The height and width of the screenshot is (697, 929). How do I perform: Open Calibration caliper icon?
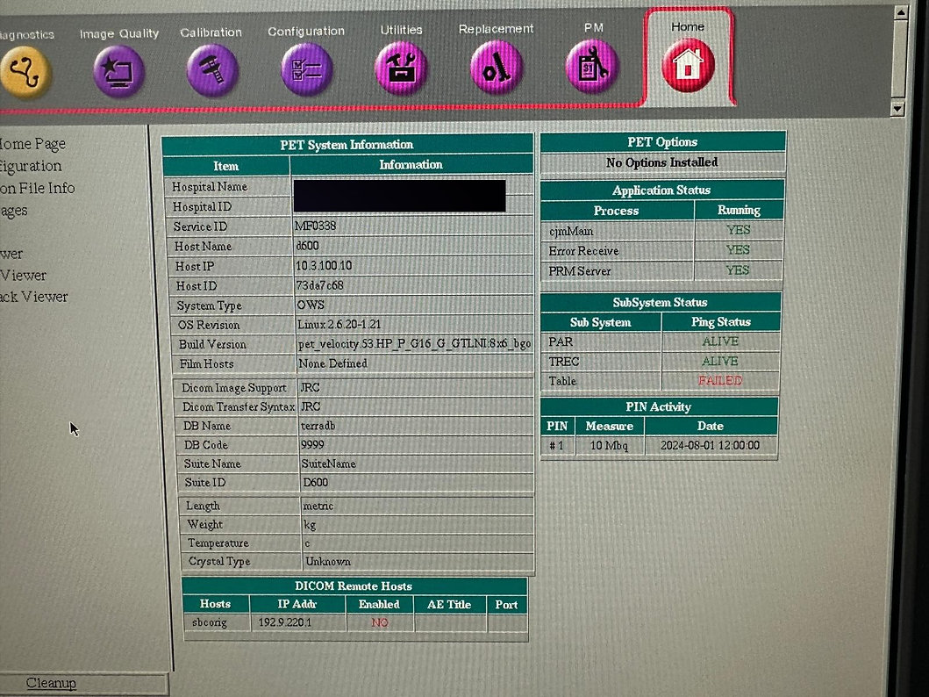(211, 69)
